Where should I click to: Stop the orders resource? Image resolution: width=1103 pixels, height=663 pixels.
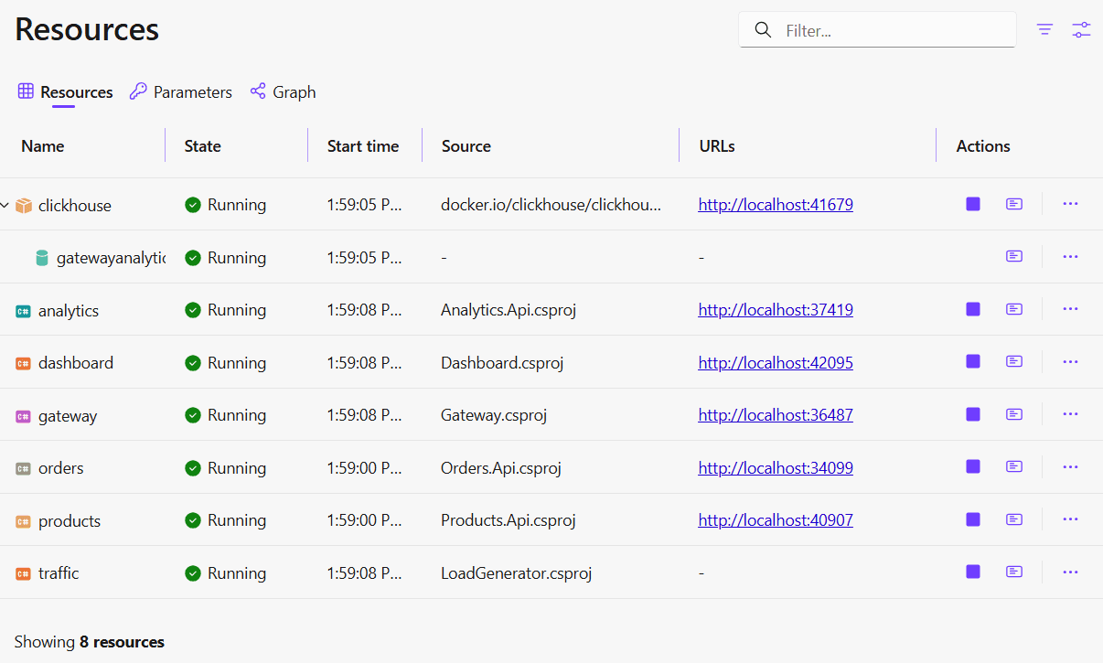point(973,466)
